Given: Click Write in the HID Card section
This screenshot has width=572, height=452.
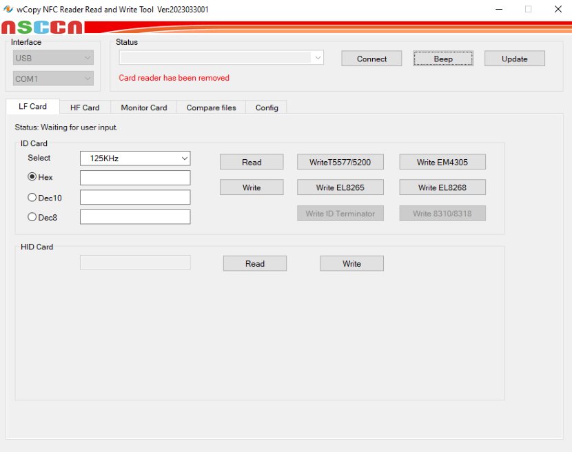Looking at the screenshot, I should [x=351, y=263].
